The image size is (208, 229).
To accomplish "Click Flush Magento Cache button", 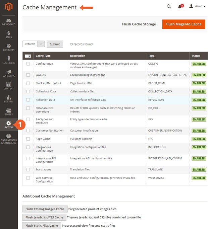I will 184,24.
